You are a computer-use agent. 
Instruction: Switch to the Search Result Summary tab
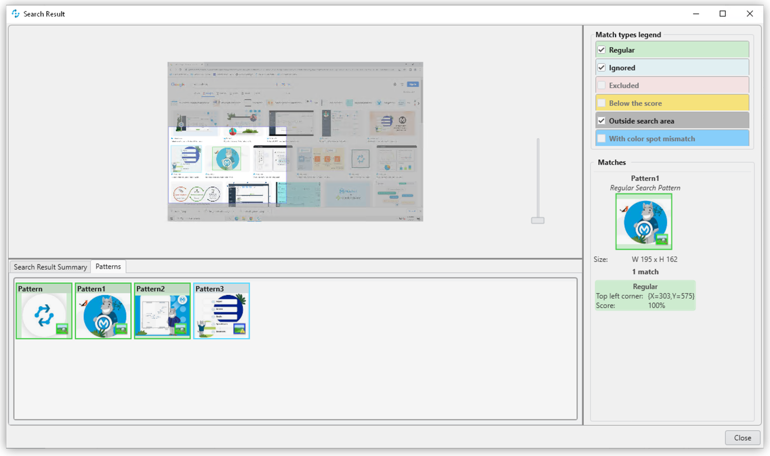tap(50, 266)
